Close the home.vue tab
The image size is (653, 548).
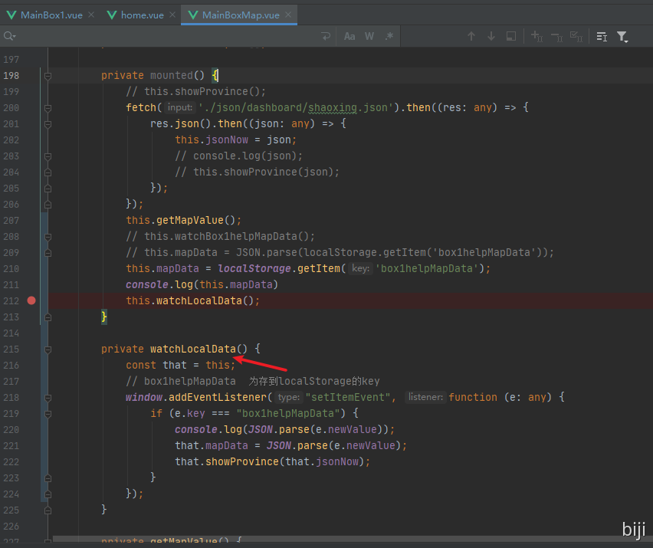click(x=172, y=15)
